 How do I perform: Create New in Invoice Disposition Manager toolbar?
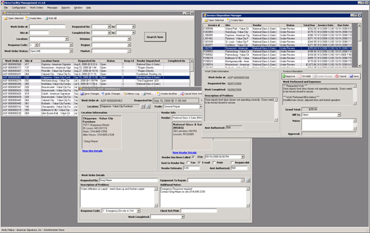pyautogui.click(x=235, y=20)
